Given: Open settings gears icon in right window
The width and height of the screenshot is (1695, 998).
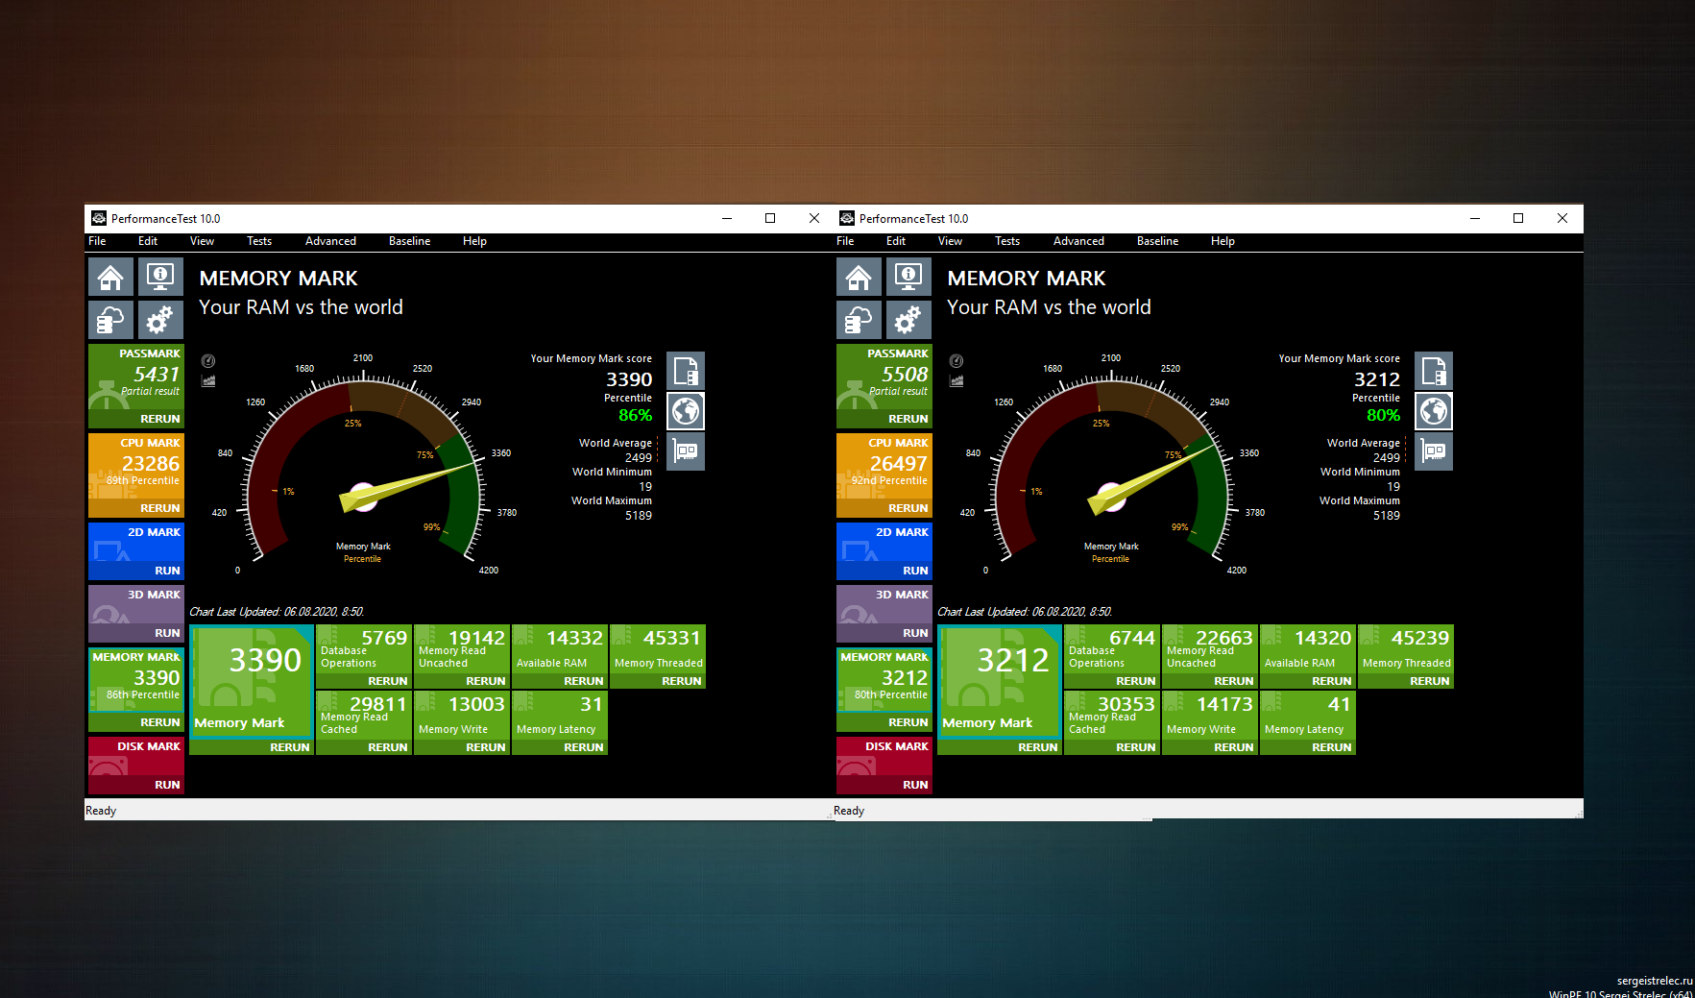Looking at the screenshot, I should pos(908,319).
